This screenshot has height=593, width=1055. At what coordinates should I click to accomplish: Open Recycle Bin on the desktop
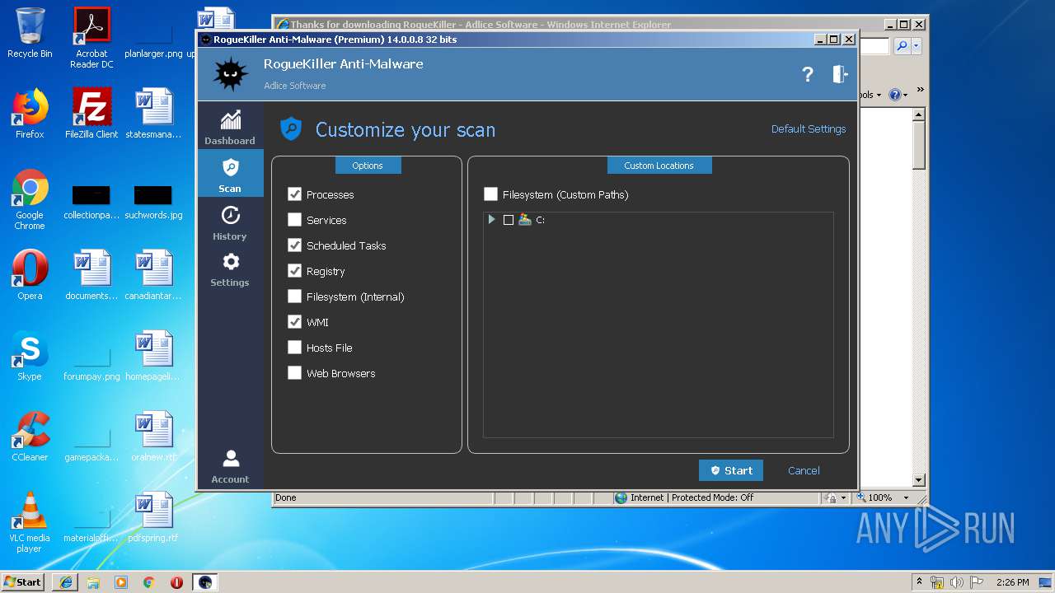(x=30, y=34)
